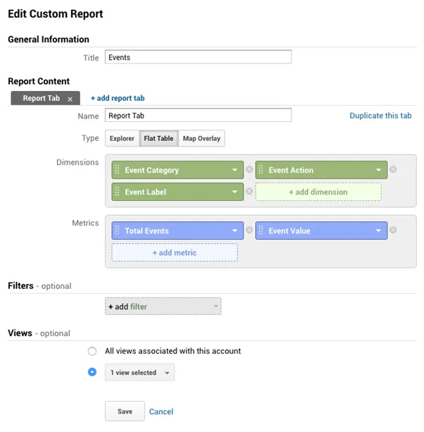Open the Event Value metric dropdown
424x432 pixels.
point(378,230)
